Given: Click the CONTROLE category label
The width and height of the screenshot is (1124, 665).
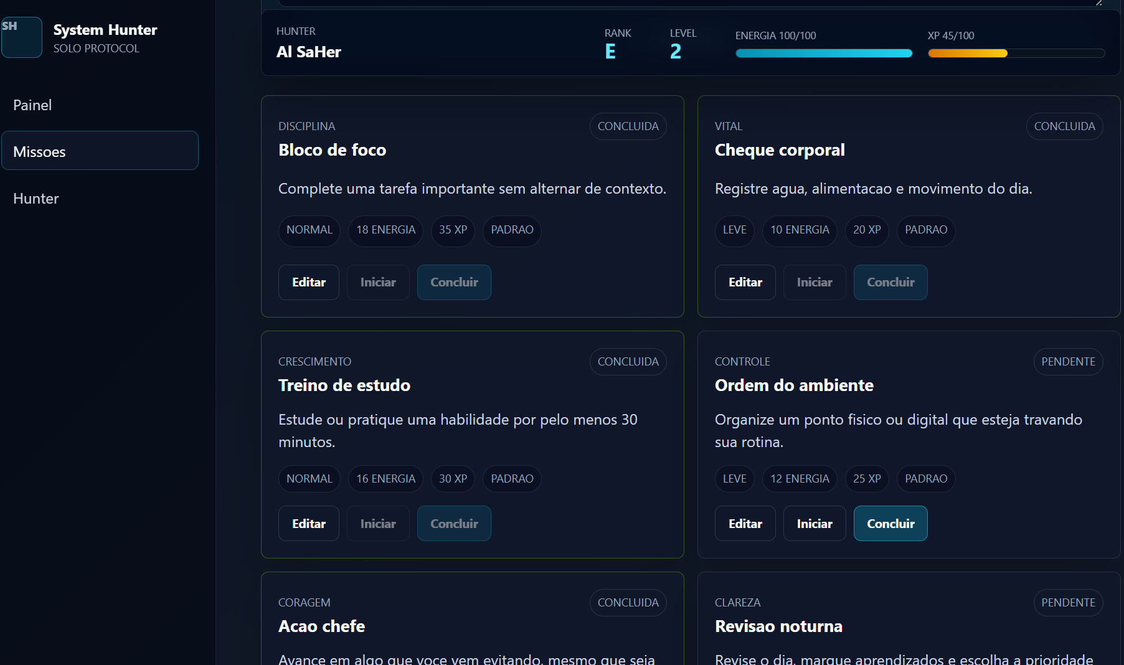Looking at the screenshot, I should click(x=742, y=362).
